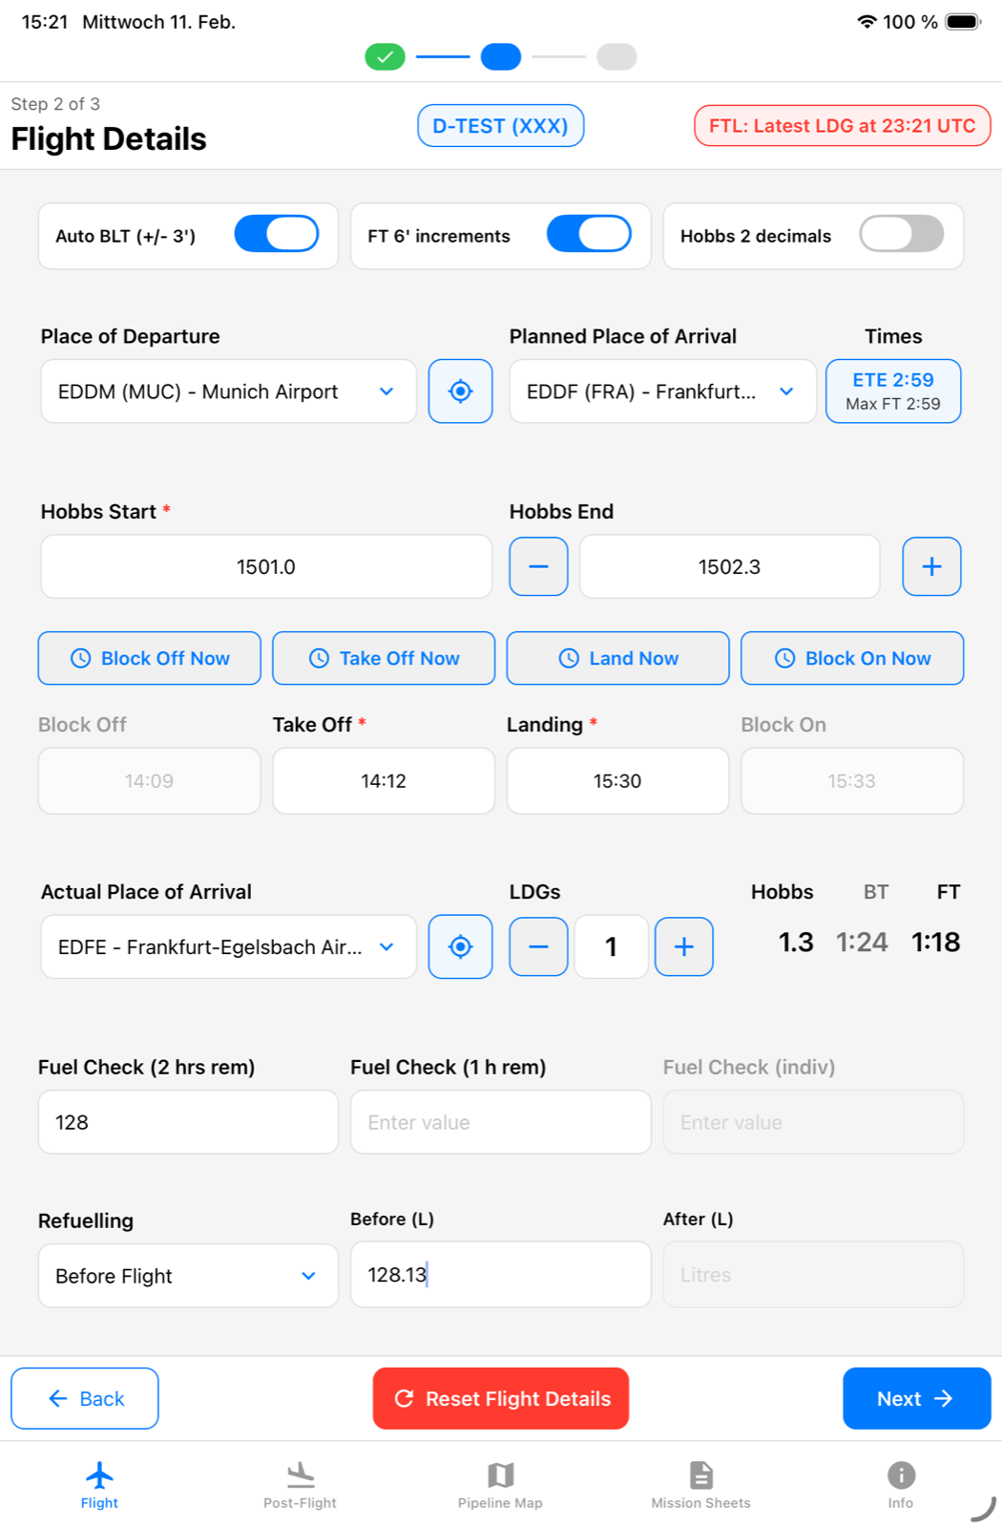Image resolution: width=1002 pixels, height=1528 pixels.
Task: Click the Post-Flight landing airplane icon
Action: 300,1475
